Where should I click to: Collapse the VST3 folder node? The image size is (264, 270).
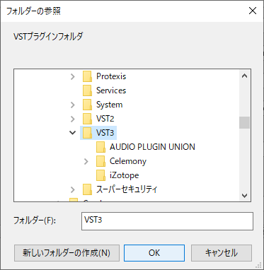(72, 133)
